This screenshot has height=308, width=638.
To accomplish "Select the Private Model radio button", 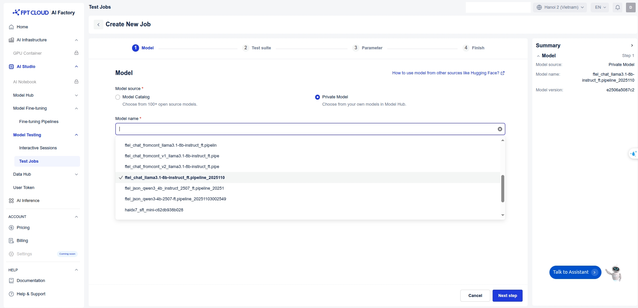I will [317, 97].
